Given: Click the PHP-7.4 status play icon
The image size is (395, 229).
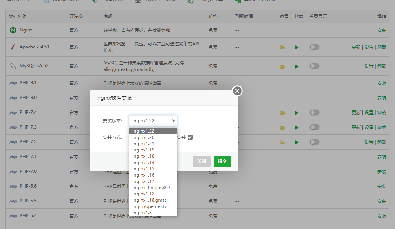Looking at the screenshot, I should click(x=297, y=113).
